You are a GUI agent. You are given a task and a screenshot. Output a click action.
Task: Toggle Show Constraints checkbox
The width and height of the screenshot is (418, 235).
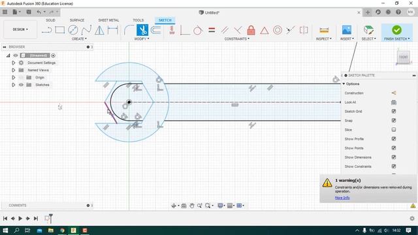[394, 166]
